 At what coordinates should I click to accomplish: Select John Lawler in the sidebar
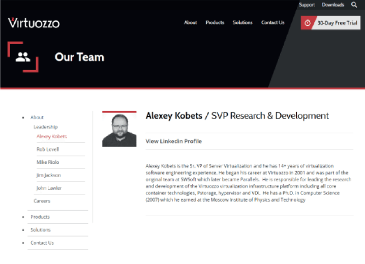click(49, 188)
